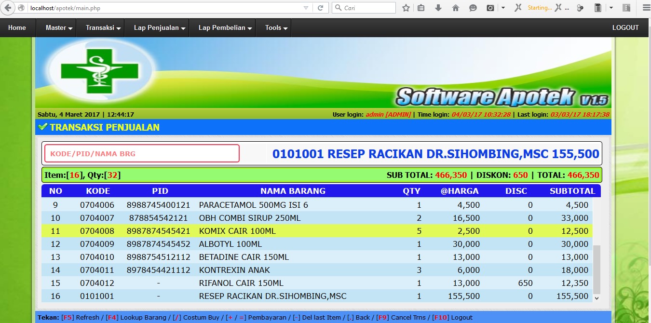Screen dimensions: 651x323
Task: Open the Tools dropdown
Action: tap(274, 27)
